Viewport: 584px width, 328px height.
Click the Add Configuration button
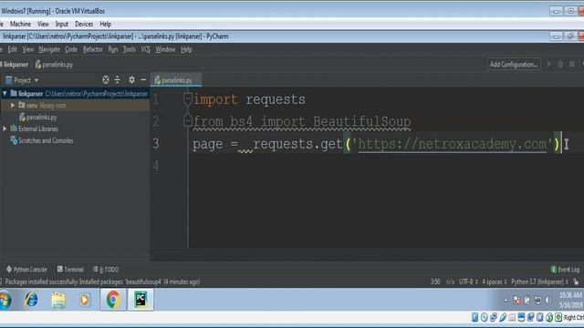[x=513, y=64]
